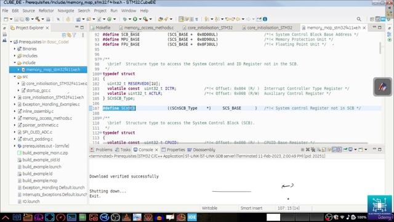Click the terminal icon in the taskbar
Screen dimensions: 394x222
tap(71, 217)
